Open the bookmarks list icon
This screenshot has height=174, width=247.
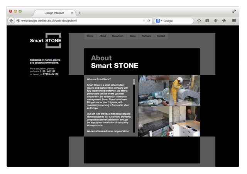(x=207, y=21)
